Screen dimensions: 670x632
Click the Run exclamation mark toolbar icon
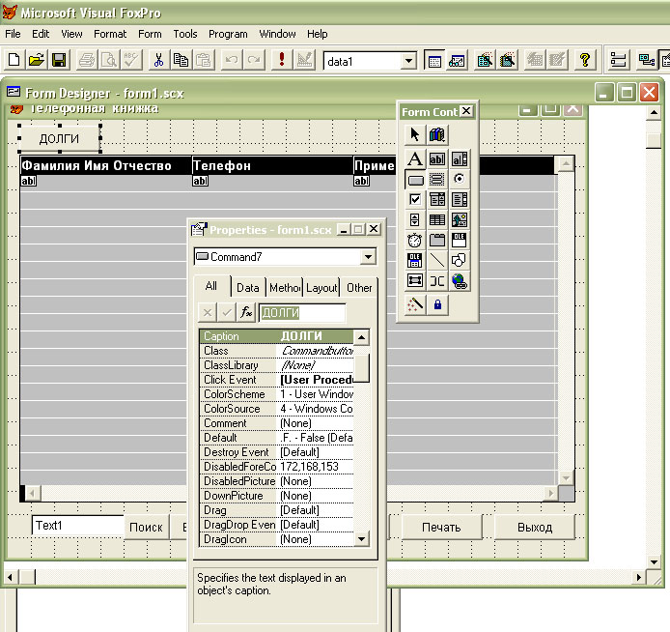(x=281, y=60)
